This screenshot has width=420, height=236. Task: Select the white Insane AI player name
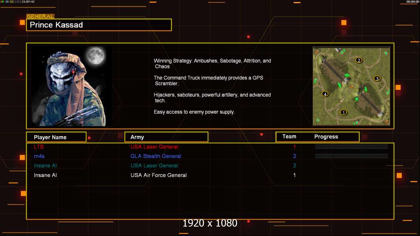45,175
